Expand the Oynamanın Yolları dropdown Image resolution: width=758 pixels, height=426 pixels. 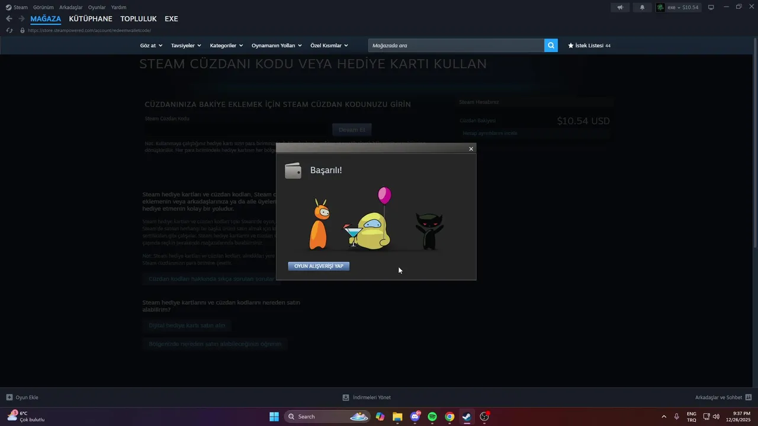pos(277,46)
